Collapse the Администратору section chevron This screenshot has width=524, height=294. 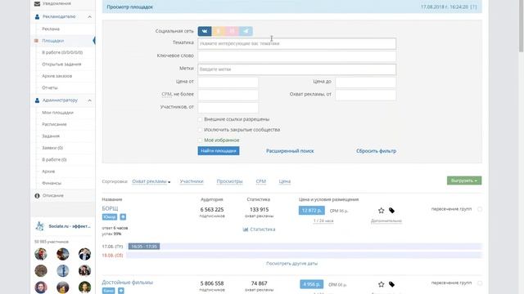[x=89, y=100]
